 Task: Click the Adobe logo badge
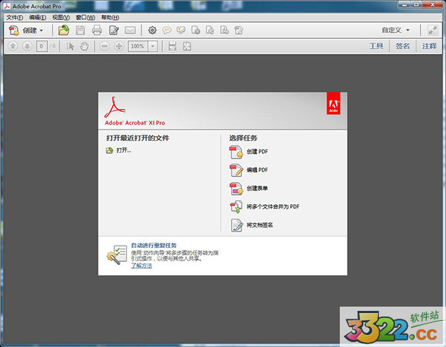pos(333,103)
